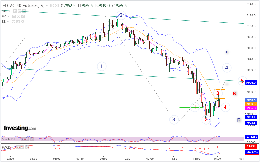The height and width of the screenshot is (162, 260).
Task: Toggle SAR indicator visibility eye
Action: (15, 11)
